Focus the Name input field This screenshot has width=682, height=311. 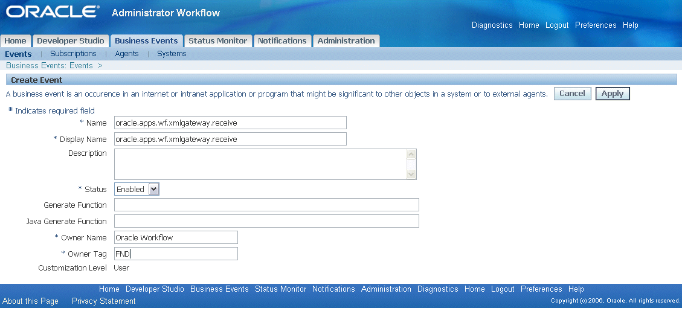(x=230, y=123)
